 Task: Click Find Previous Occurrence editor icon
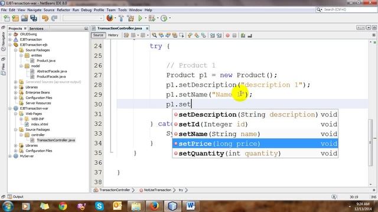click(x=161, y=35)
